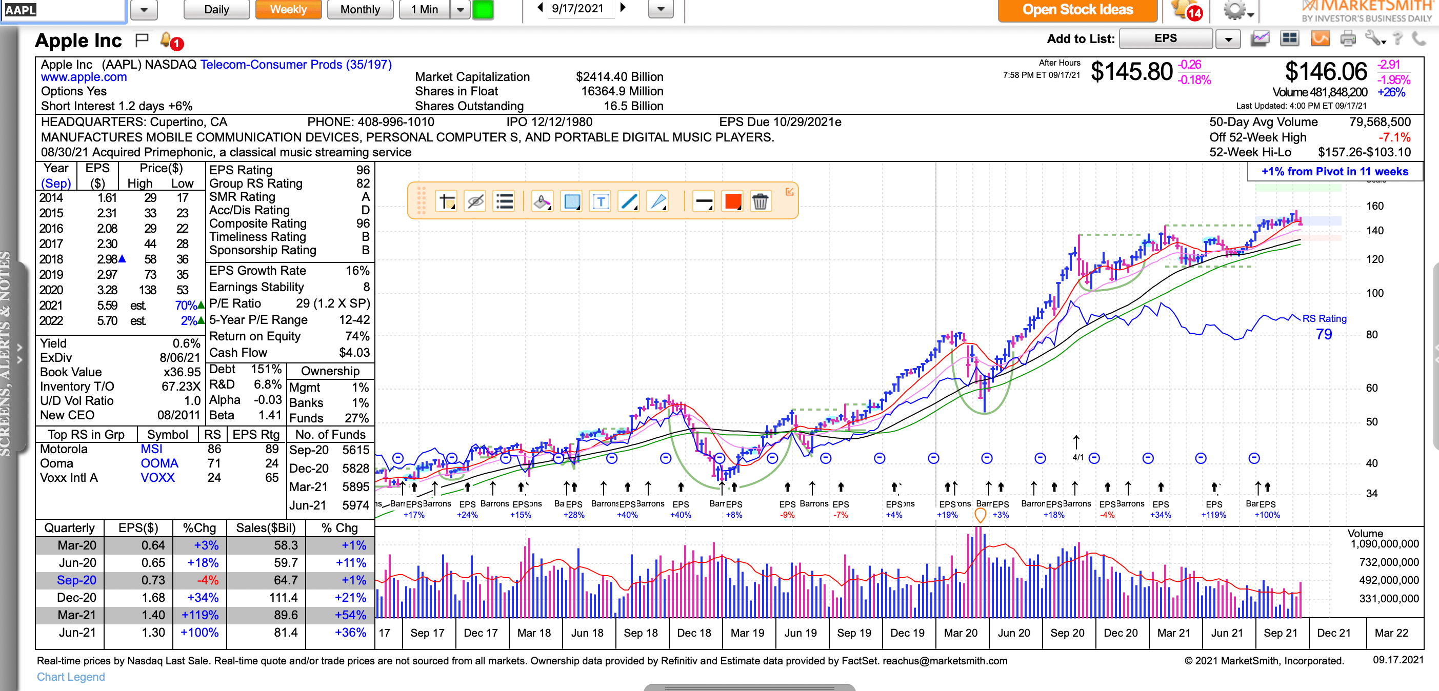Click the EPS +119% earnings marker
Screen dimensions: 1439x691
pos(1213,509)
